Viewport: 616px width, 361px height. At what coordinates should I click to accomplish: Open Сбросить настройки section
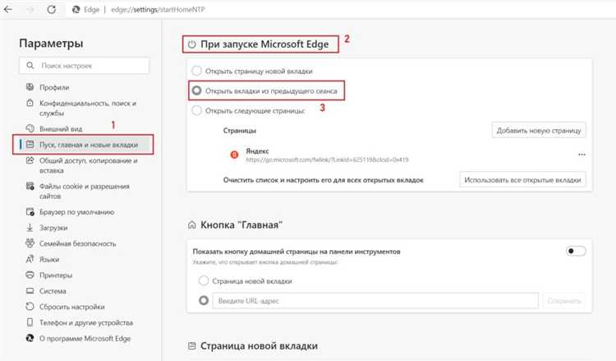click(72, 307)
